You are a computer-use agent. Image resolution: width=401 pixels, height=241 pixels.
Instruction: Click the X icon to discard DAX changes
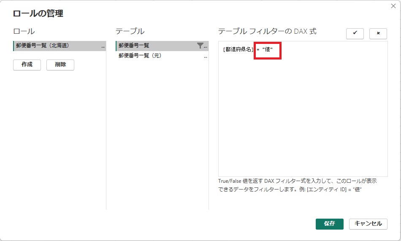point(378,34)
